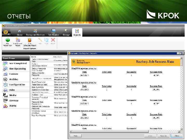Click the Symantec Backup Exec logo in report header
The width and height of the screenshot is (187, 140).
81,62
